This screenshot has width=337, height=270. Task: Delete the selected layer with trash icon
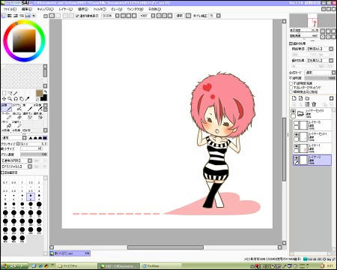click(x=314, y=104)
